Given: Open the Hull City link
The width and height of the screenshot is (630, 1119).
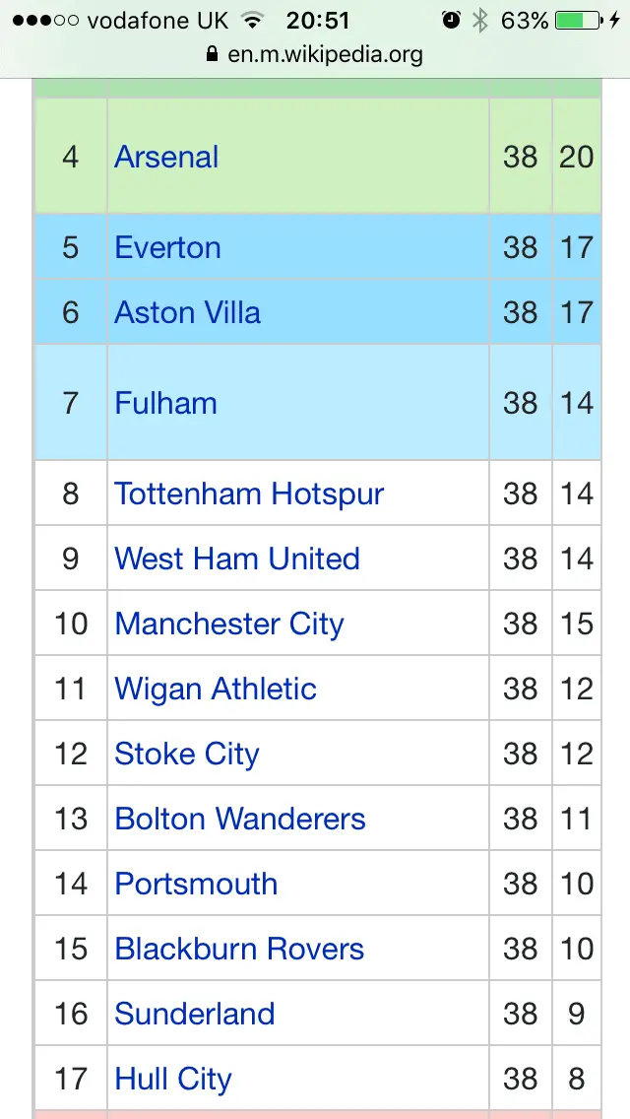Looking at the screenshot, I should pos(173,1079).
